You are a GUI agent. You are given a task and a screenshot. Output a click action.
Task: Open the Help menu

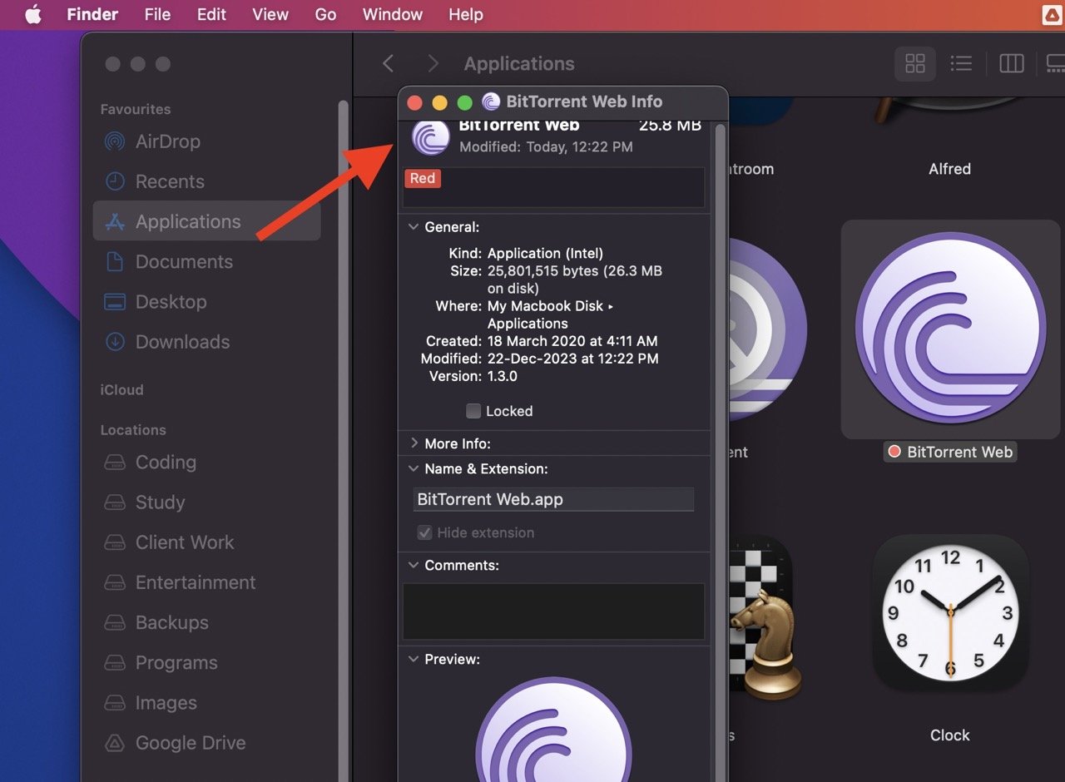coord(465,15)
